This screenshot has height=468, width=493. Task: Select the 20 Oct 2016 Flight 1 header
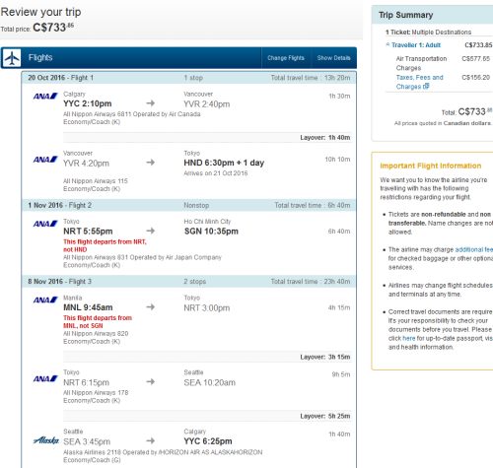pos(188,78)
